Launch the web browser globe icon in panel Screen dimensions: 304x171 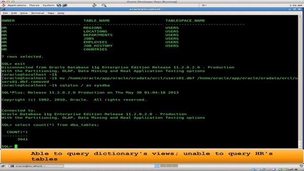click(59, 5)
